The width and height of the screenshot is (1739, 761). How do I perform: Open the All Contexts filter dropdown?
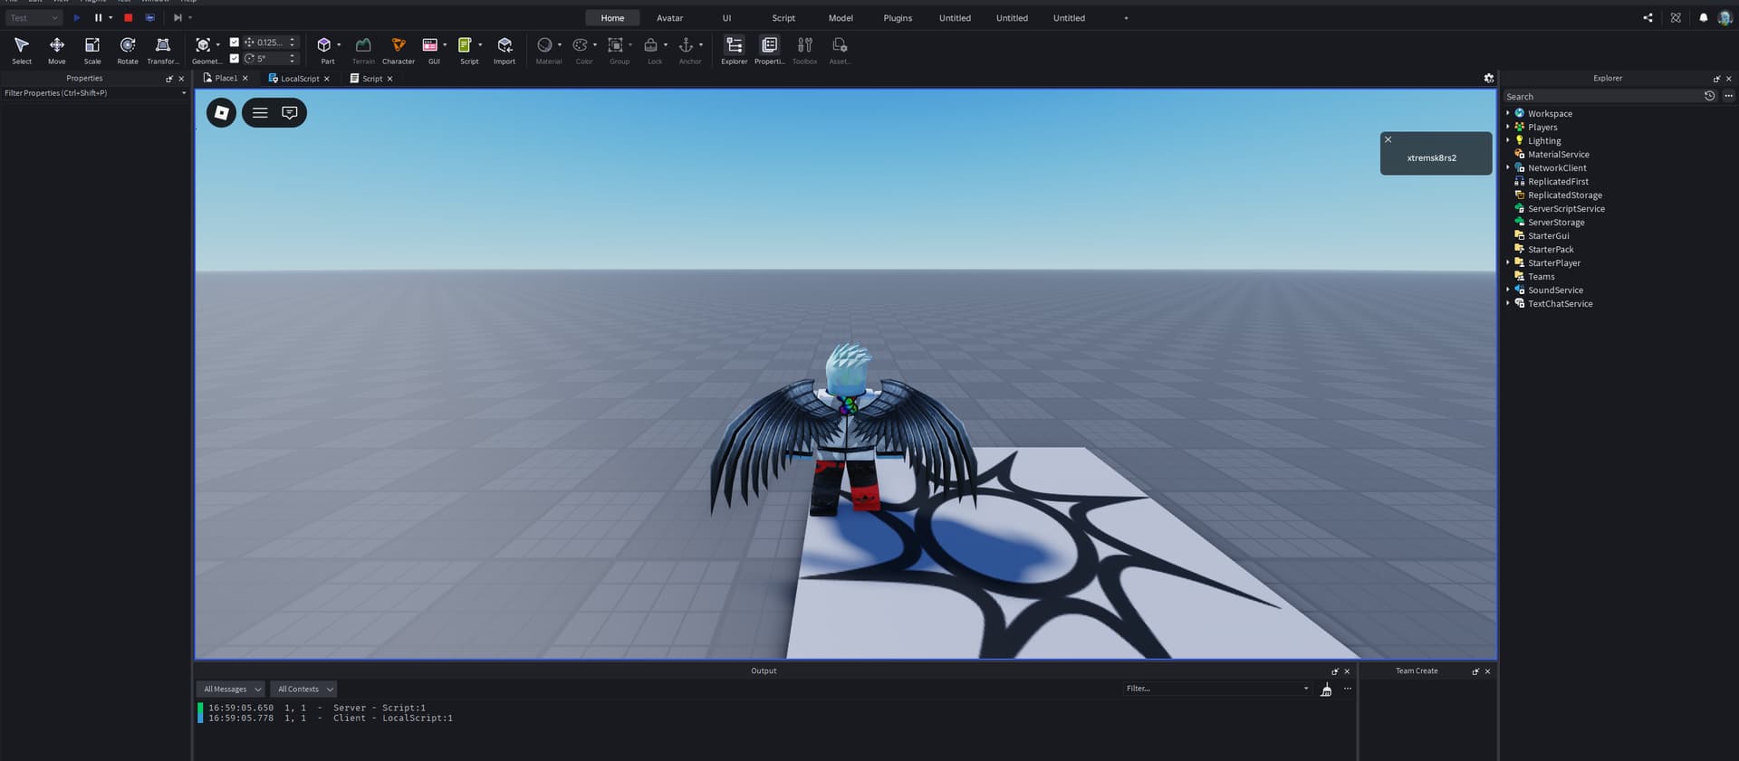pos(305,689)
